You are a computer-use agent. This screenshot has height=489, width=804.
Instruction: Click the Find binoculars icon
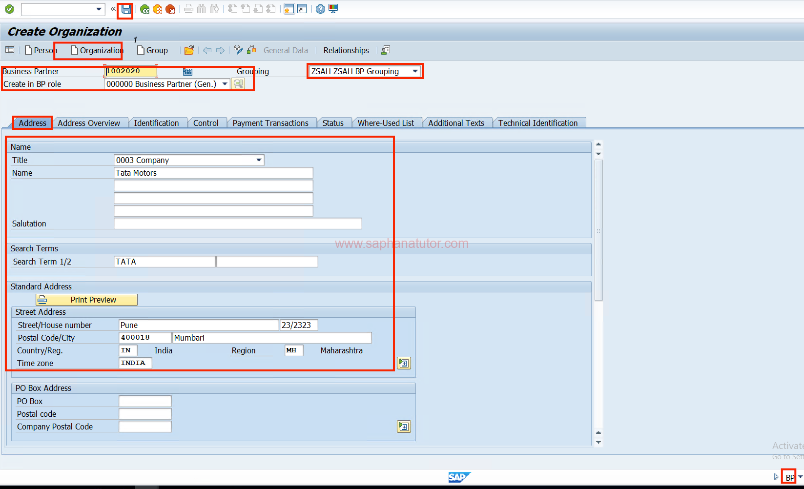pos(201,9)
